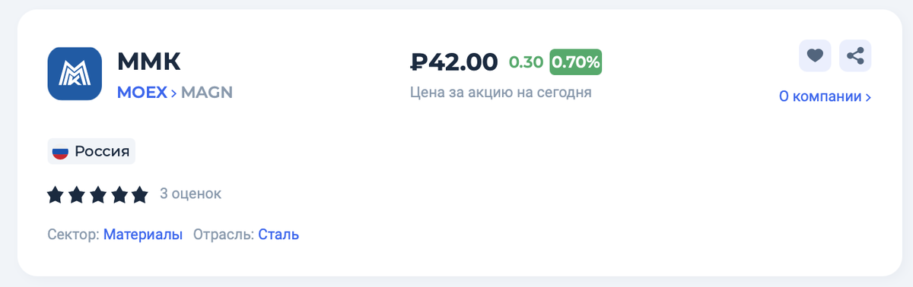Click the green 0.70% change badge
The width and height of the screenshot is (913, 287).
coord(576,62)
